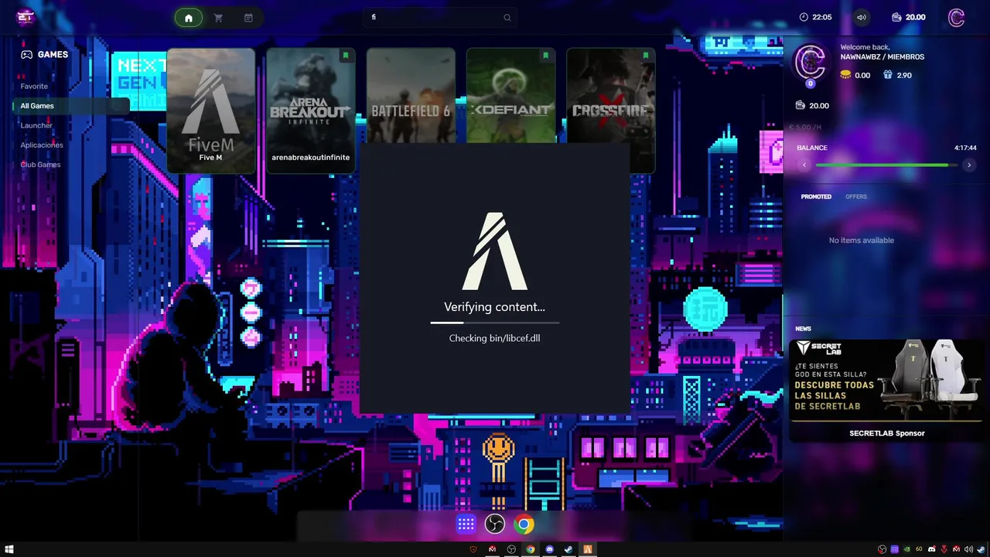990x557 pixels.
Task: Switch to FiveM in the taskbar
Action: [588, 549]
